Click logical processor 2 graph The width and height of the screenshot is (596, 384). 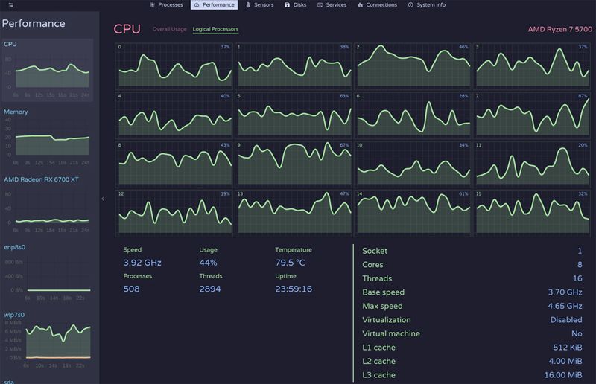413,65
